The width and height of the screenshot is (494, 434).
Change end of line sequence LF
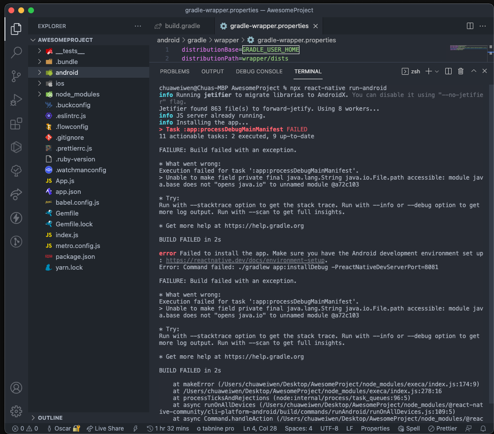pos(349,428)
